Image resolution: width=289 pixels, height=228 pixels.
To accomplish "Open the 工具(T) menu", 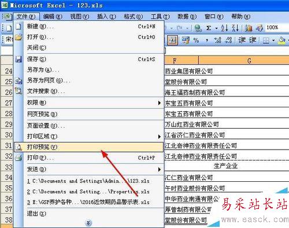I will coord(160,17).
